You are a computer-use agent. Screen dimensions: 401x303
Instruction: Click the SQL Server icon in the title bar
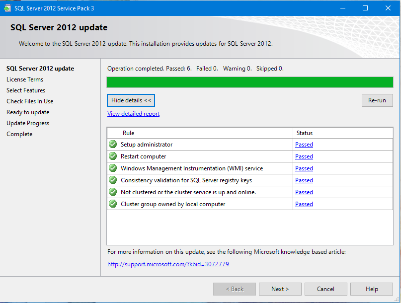tap(7, 8)
